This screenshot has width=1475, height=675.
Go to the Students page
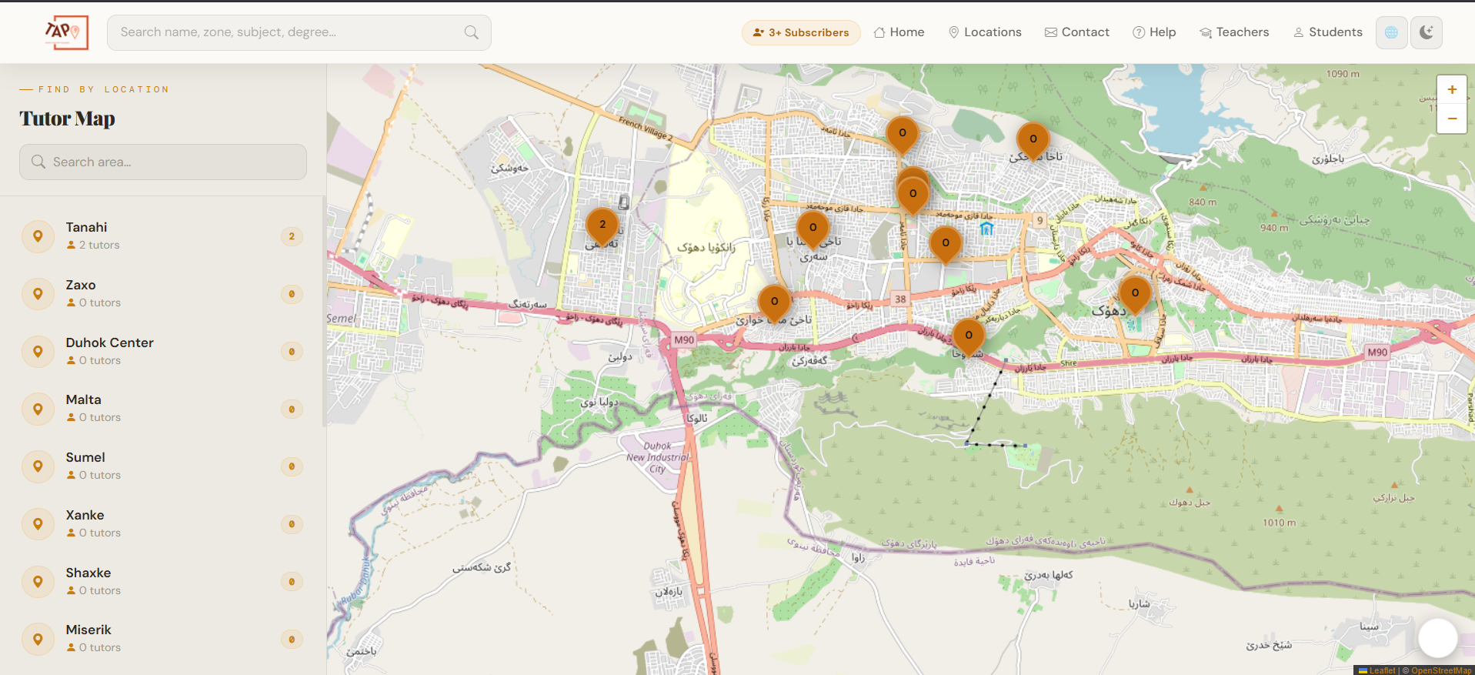pos(1327,32)
